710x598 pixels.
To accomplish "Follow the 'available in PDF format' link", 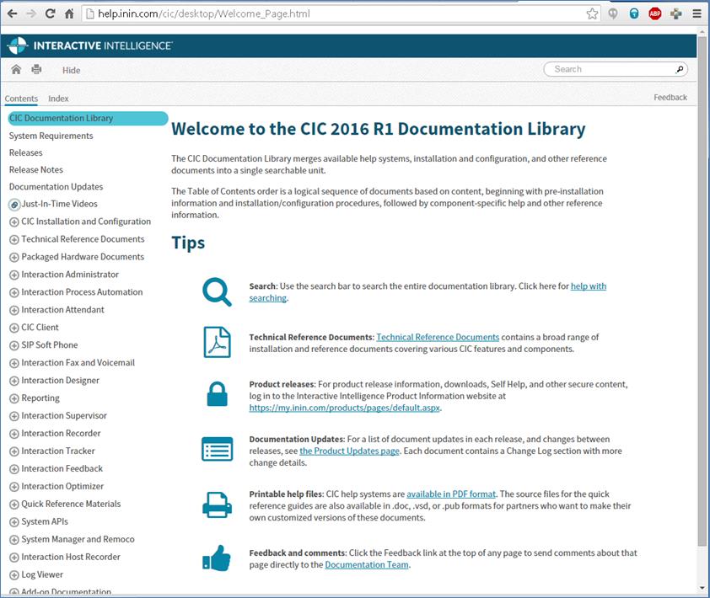I will (451, 494).
